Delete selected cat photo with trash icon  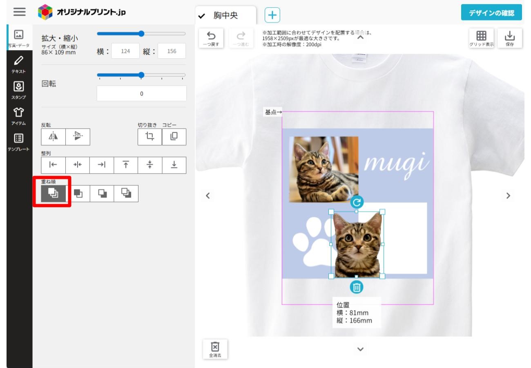(x=357, y=287)
